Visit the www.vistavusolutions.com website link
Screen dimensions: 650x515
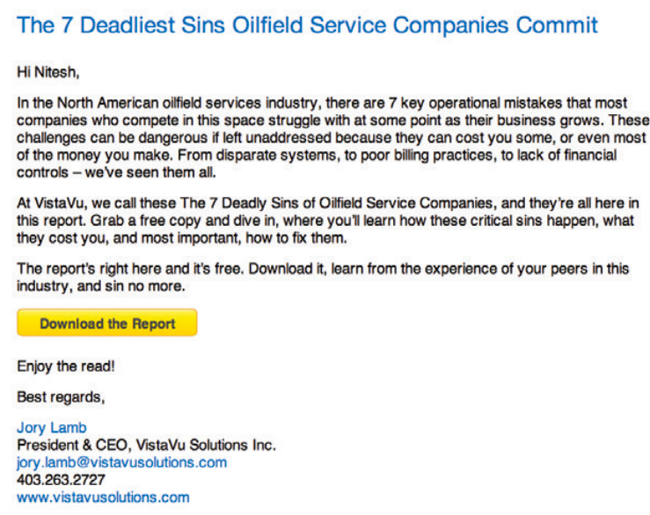click(x=103, y=497)
